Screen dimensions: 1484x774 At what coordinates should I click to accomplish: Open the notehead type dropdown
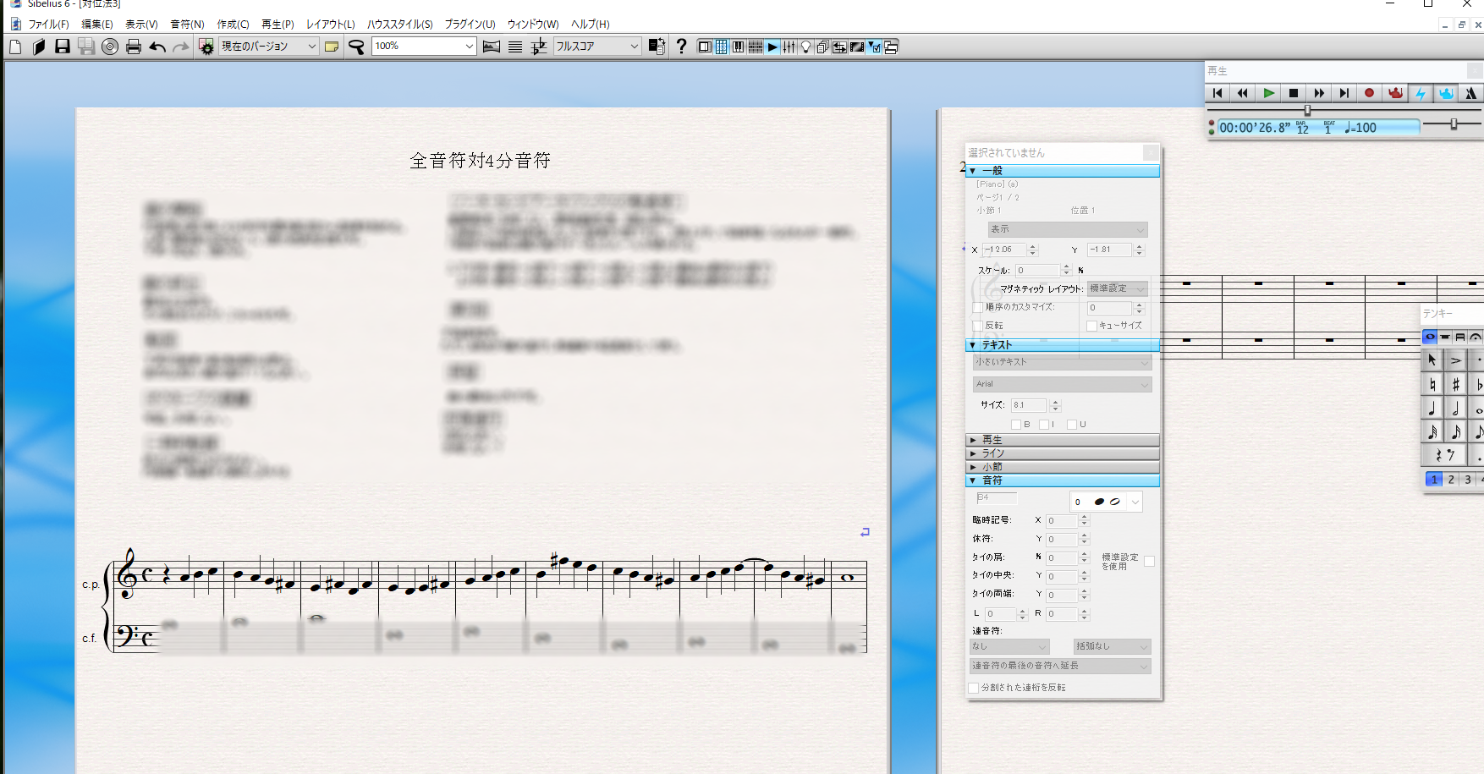pos(1107,502)
